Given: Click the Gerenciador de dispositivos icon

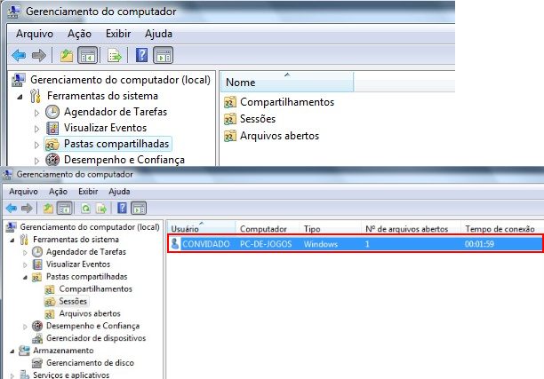Looking at the screenshot, I should (37, 338).
